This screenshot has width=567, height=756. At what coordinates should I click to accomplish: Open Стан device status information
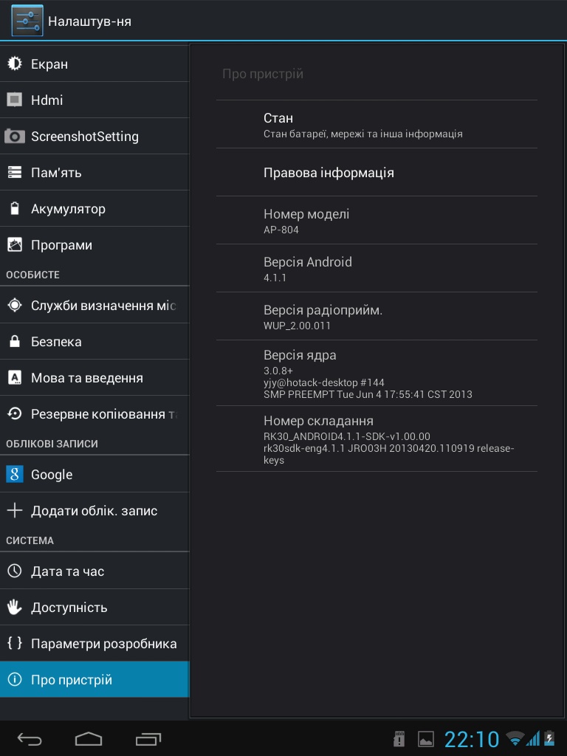(x=377, y=125)
